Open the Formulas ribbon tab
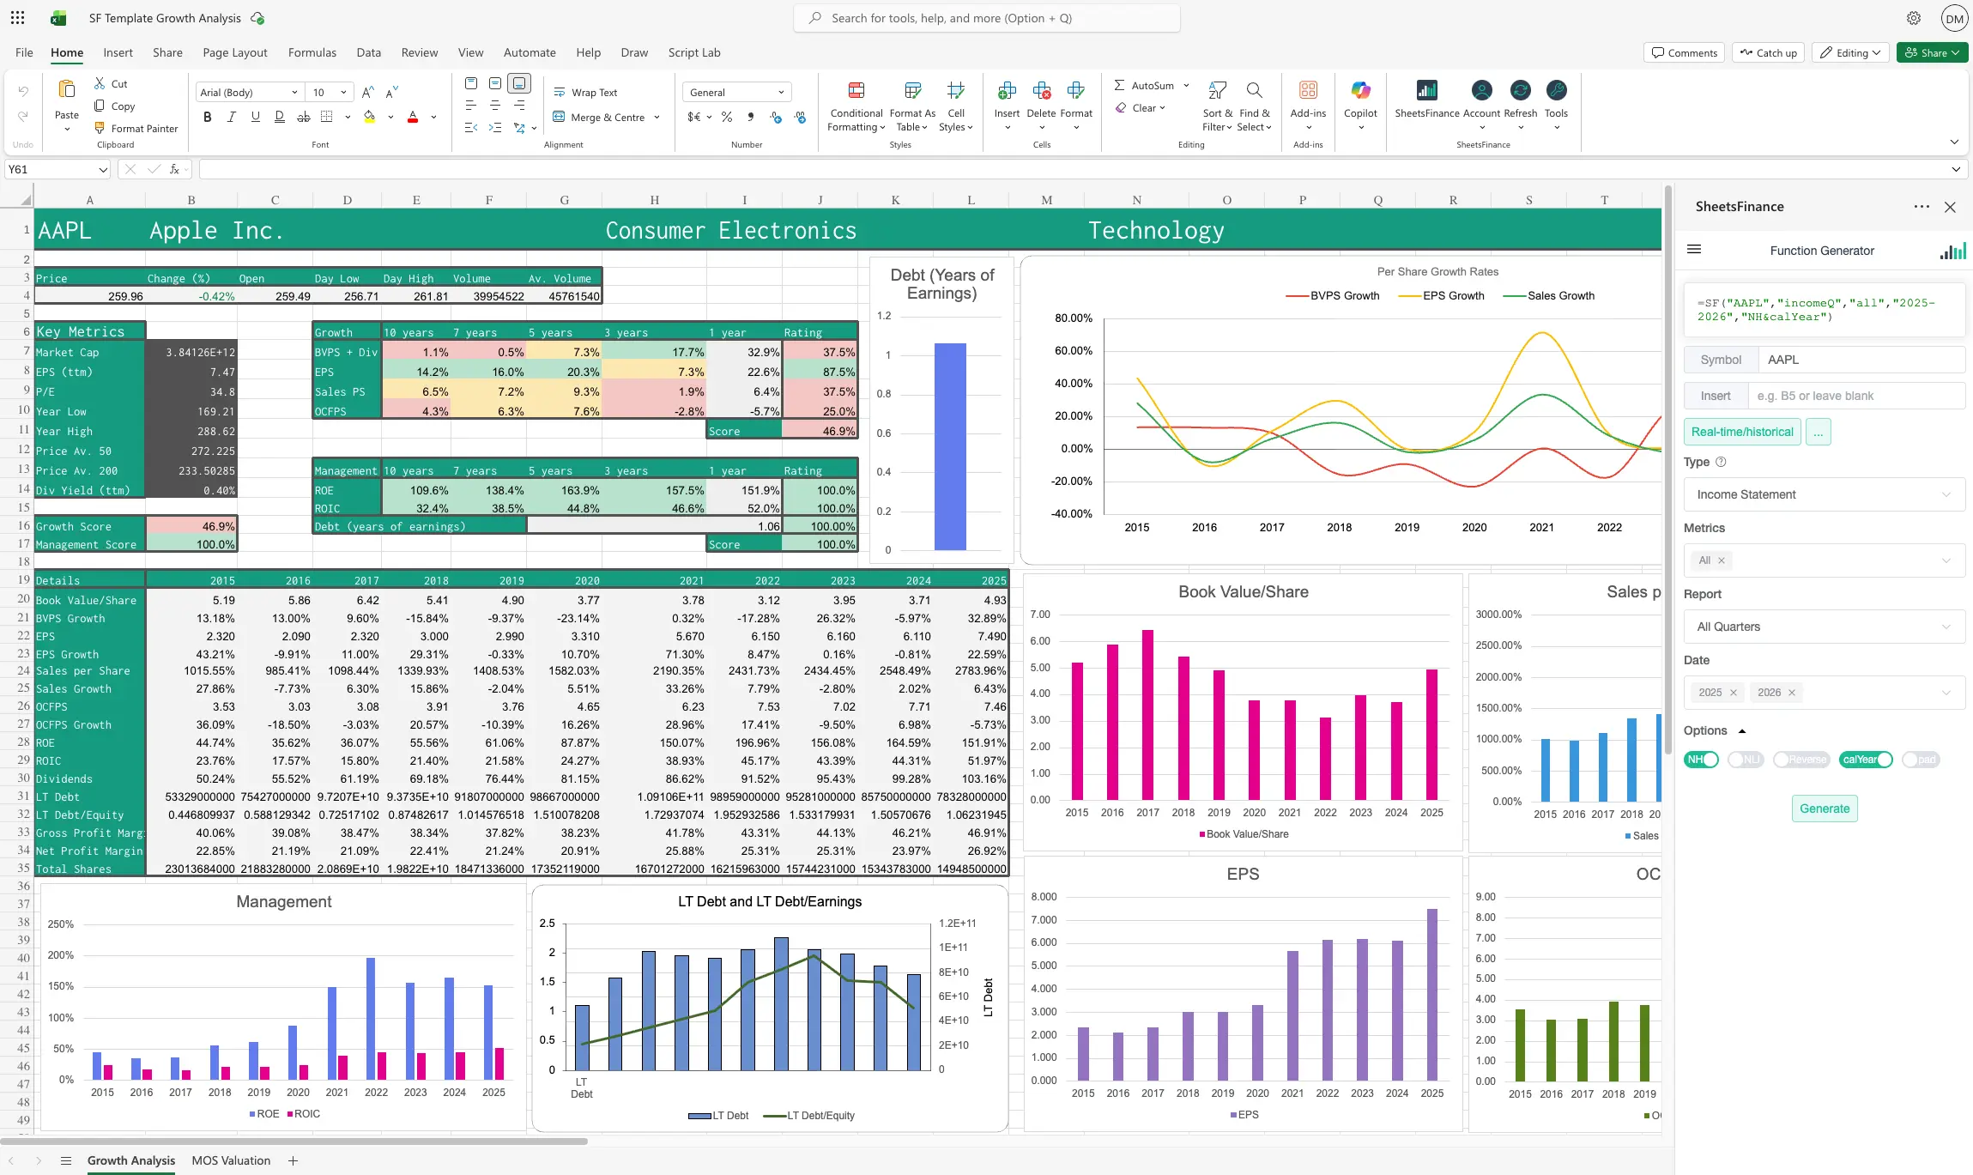 click(x=312, y=52)
